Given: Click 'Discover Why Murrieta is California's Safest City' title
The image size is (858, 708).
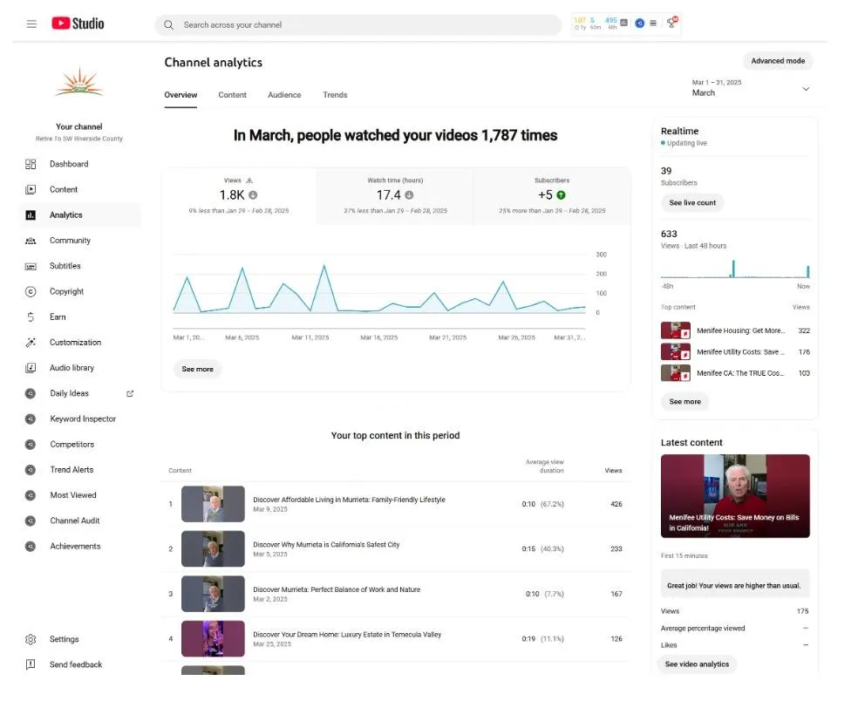Looking at the screenshot, I should [x=326, y=545].
